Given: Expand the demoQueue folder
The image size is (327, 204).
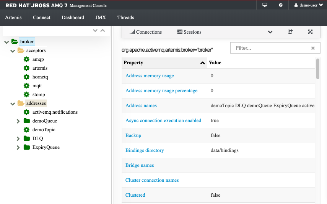Looking at the screenshot, I should [x=18, y=121].
